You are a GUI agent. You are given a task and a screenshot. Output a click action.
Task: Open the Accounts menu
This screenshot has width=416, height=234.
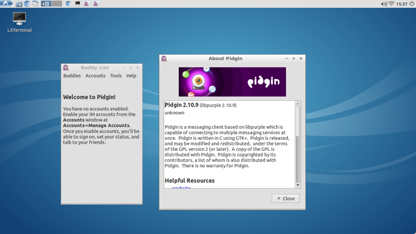tap(95, 76)
